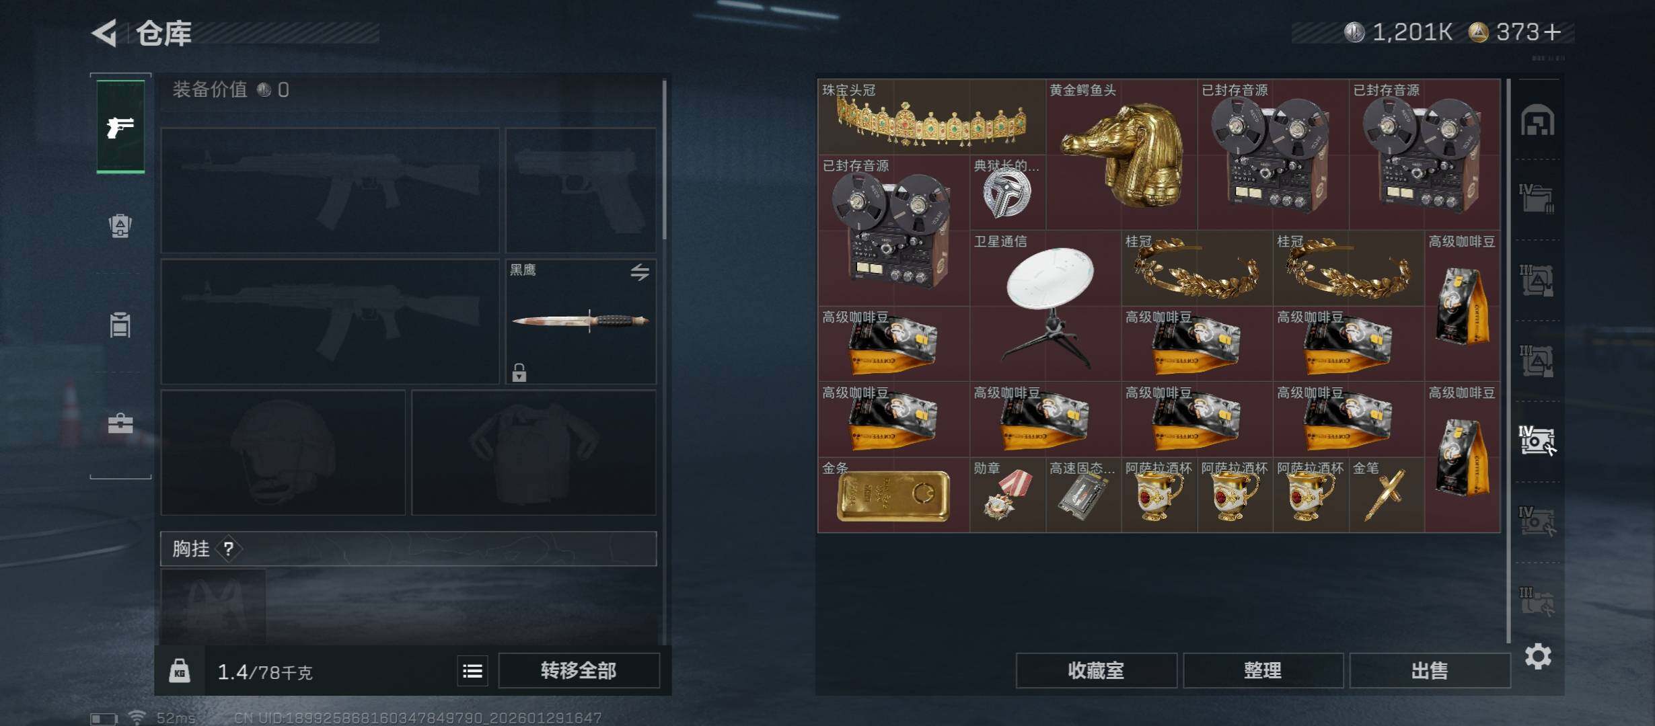The height and width of the screenshot is (726, 1655).
Task: Select the highlighted IV container in right sidebar
Action: tap(1538, 441)
